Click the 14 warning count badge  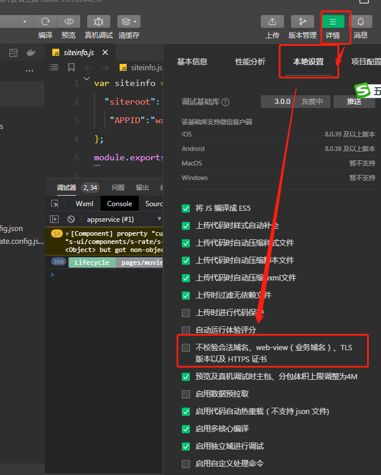(57, 233)
